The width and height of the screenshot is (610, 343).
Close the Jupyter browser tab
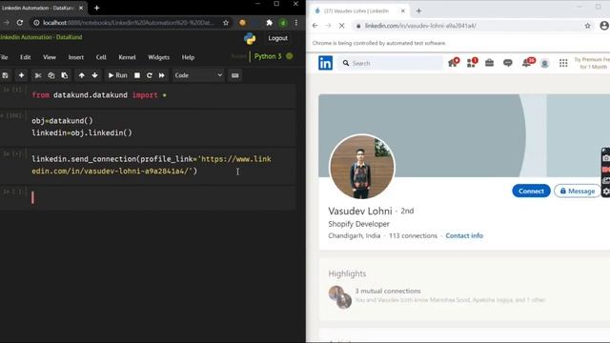(81, 8)
